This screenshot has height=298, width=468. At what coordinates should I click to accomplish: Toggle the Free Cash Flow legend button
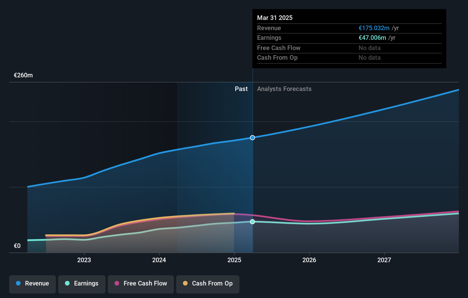(141, 284)
